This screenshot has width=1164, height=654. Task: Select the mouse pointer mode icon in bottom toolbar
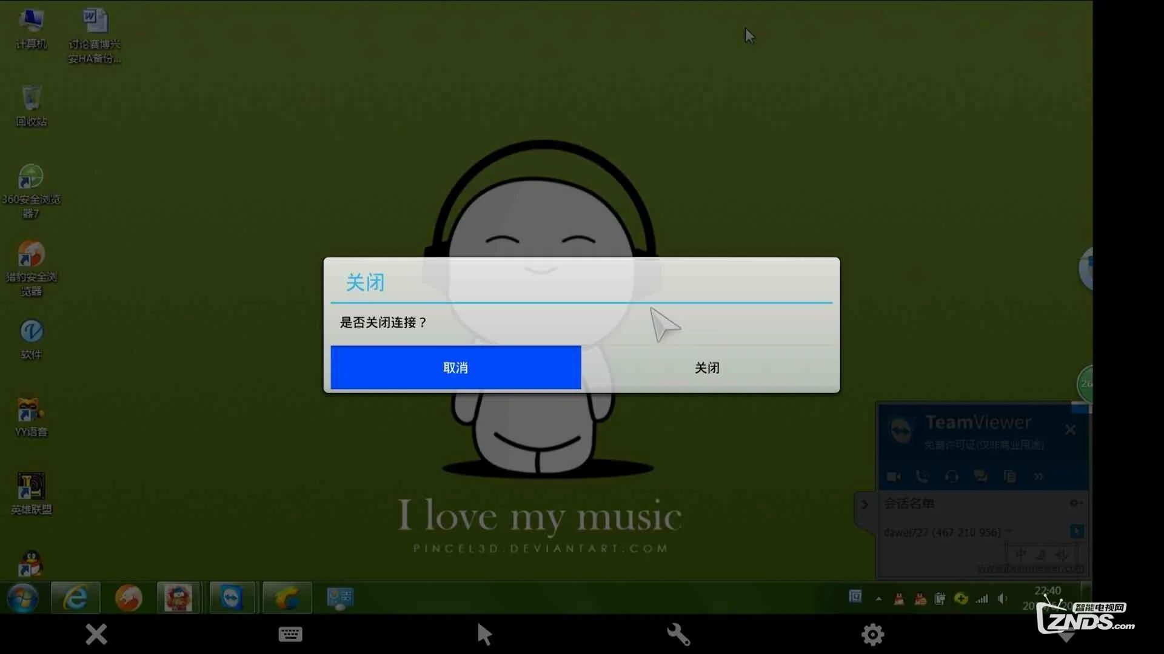point(484,634)
